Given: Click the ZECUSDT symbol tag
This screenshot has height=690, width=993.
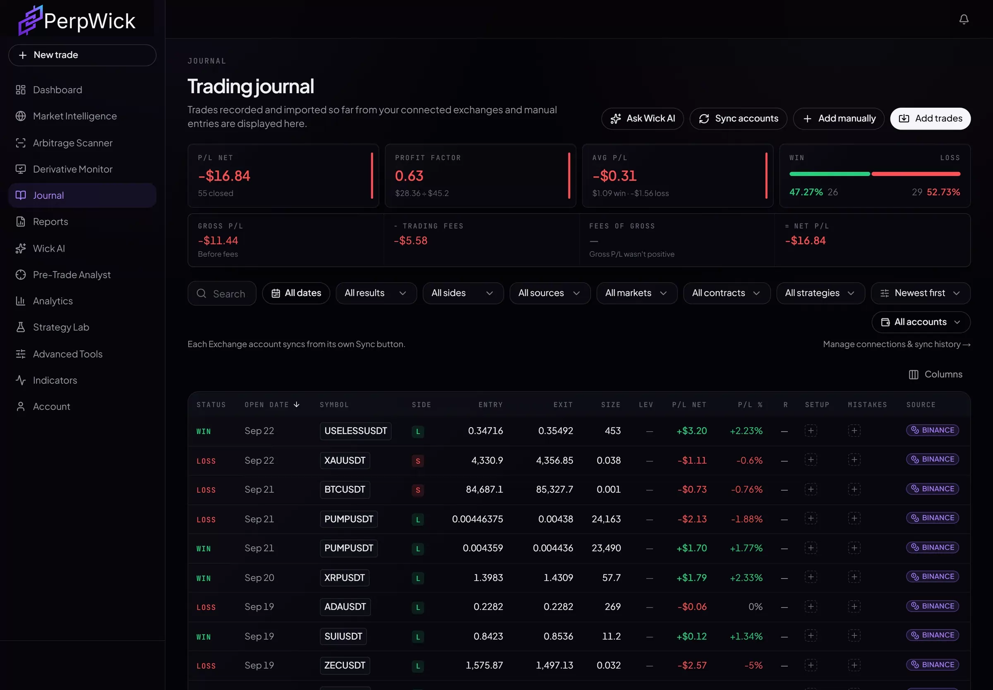Looking at the screenshot, I should [345, 665].
